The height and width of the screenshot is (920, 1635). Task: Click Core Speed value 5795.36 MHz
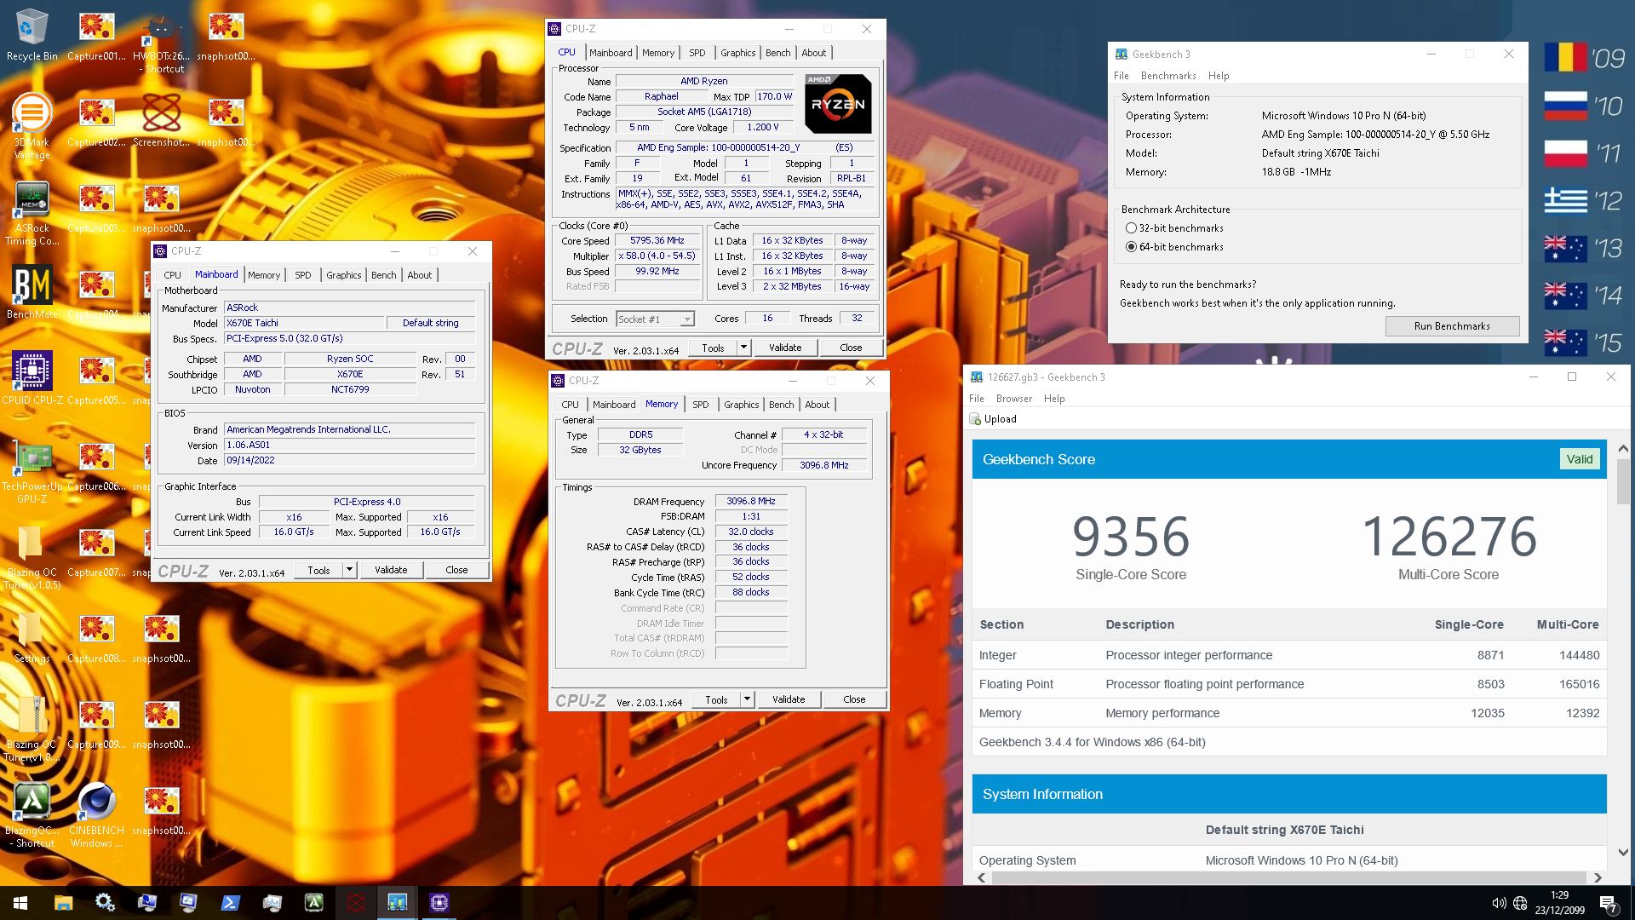coord(657,241)
